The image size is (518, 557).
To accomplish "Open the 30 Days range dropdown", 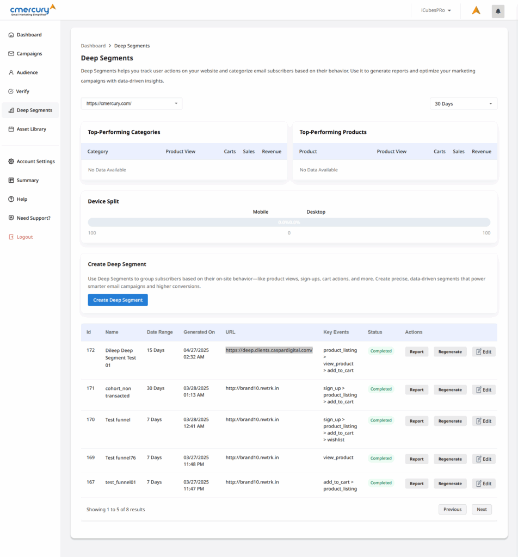I will (463, 103).
